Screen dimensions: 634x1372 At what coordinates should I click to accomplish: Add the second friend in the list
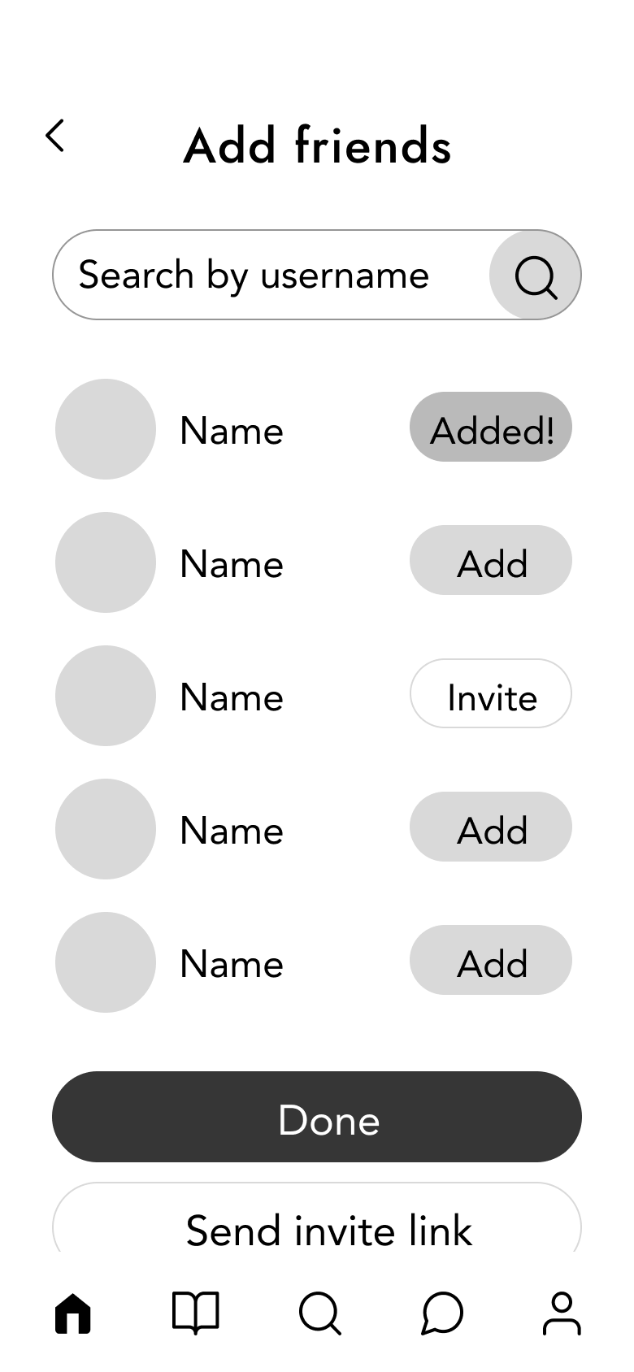pyautogui.click(x=491, y=560)
